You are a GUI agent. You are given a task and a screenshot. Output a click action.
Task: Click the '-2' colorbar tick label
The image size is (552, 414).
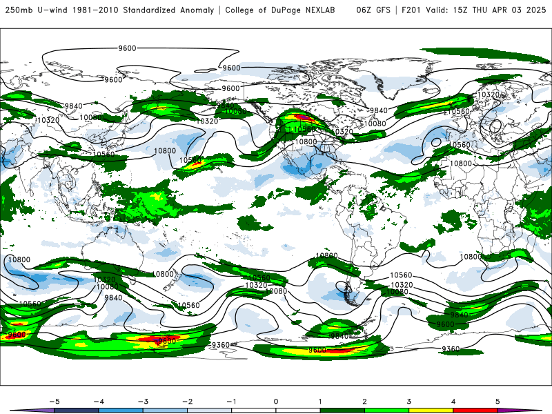pos(187,402)
